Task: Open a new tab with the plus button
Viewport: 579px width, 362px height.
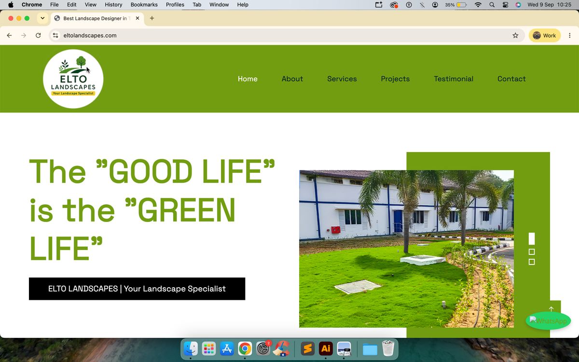Action: tap(152, 18)
